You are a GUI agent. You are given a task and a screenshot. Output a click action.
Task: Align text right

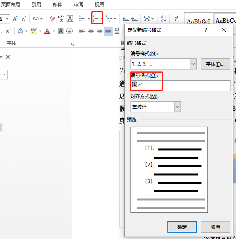[x=100, y=31]
